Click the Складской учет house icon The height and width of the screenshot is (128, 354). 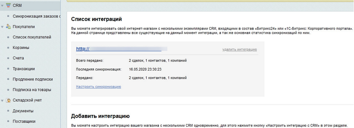tap(8, 100)
